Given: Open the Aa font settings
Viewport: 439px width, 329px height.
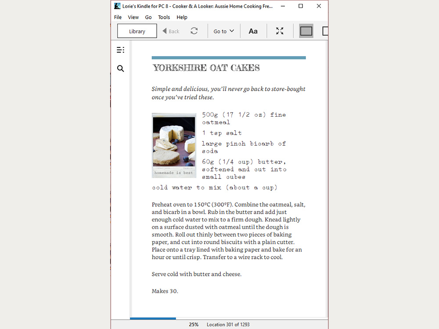Looking at the screenshot, I should (x=253, y=31).
